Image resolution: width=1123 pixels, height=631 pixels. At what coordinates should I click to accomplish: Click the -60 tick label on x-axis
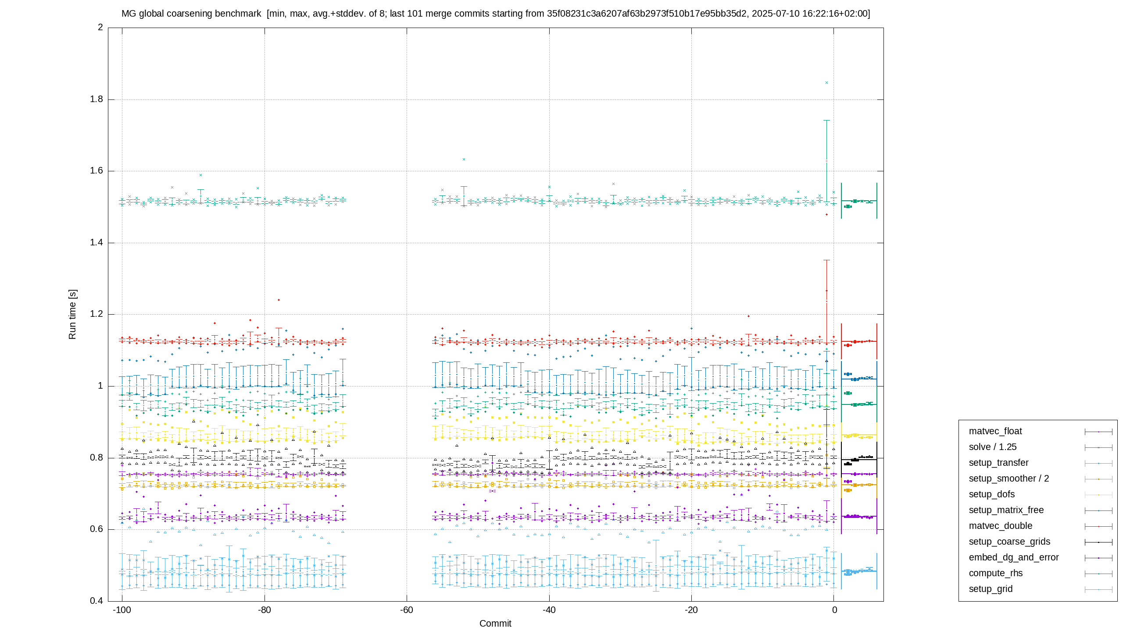click(407, 610)
